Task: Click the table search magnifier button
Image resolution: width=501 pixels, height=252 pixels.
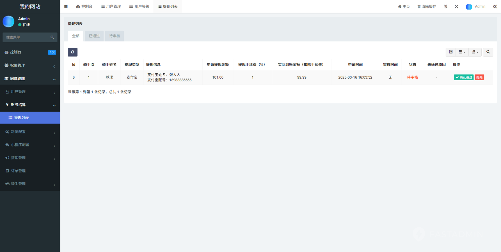Action: click(488, 52)
